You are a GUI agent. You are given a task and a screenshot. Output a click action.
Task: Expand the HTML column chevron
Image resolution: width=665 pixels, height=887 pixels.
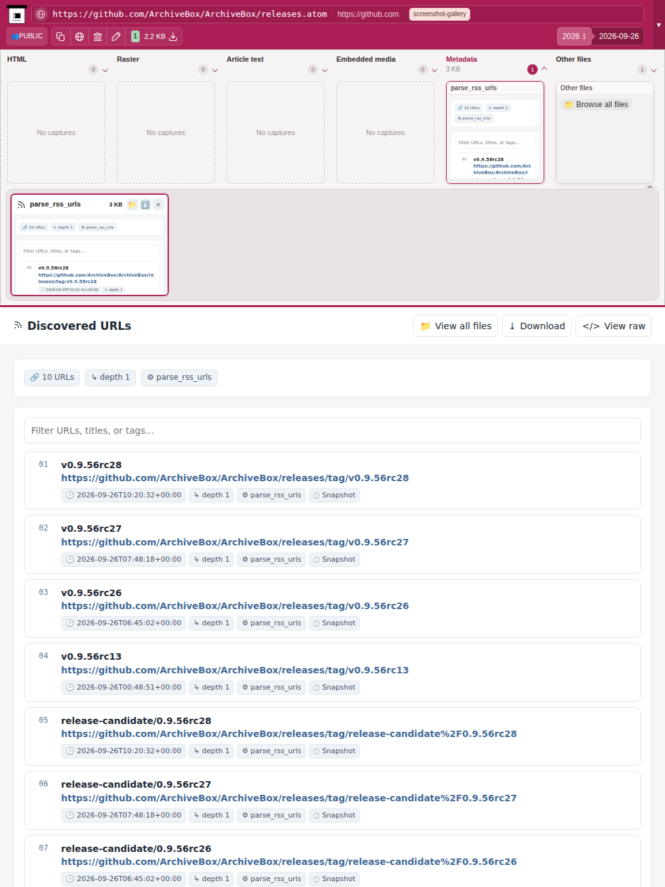[x=105, y=70]
